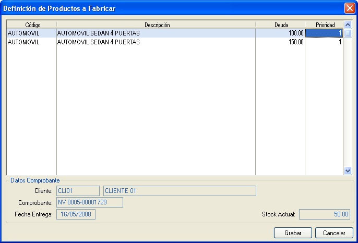The height and width of the screenshot is (243, 358).
Task: Click the Stock Actual field
Action: tap(325, 214)
